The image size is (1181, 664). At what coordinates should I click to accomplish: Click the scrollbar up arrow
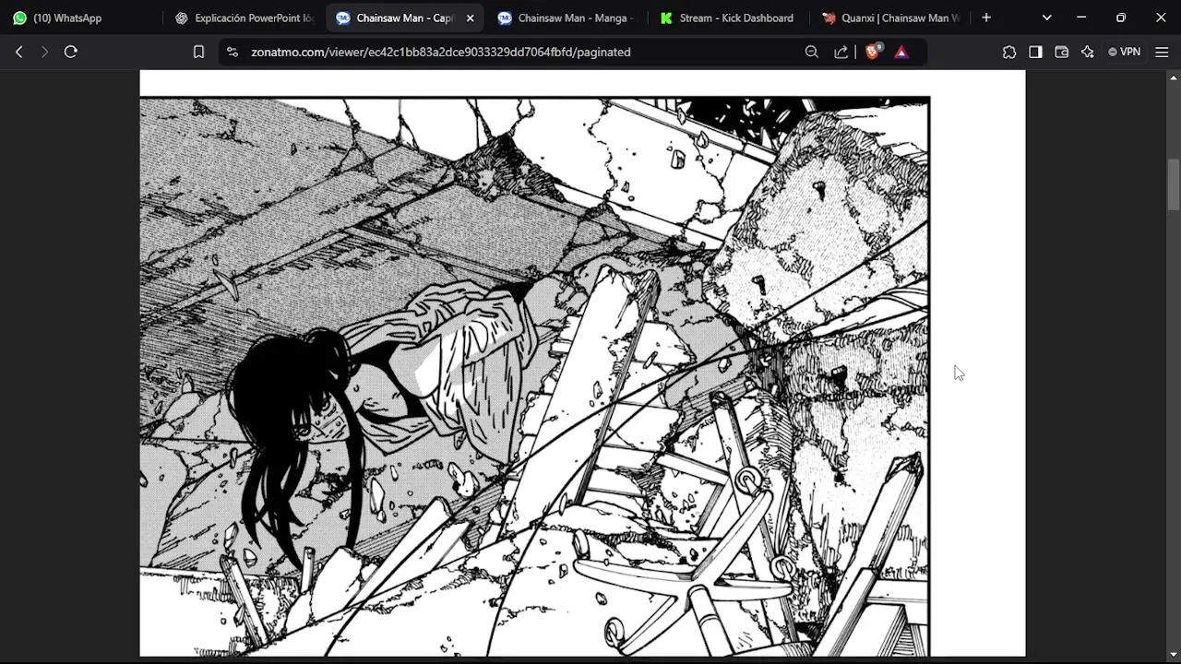[1174, 77]
